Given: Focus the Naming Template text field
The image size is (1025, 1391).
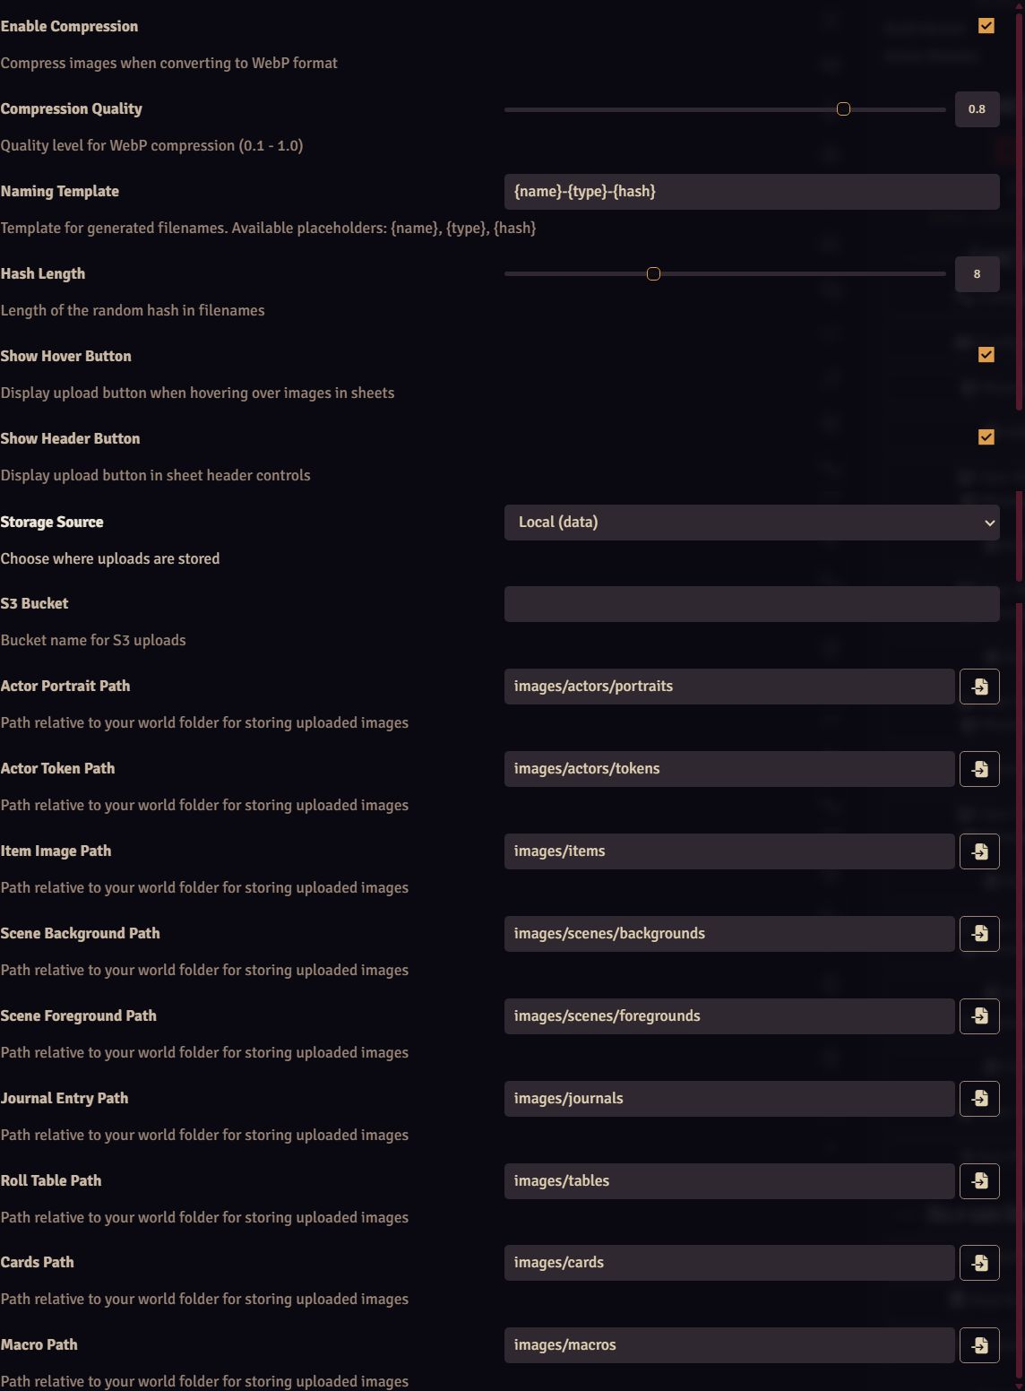Looking at the screenshot, I should click(752, 192).
